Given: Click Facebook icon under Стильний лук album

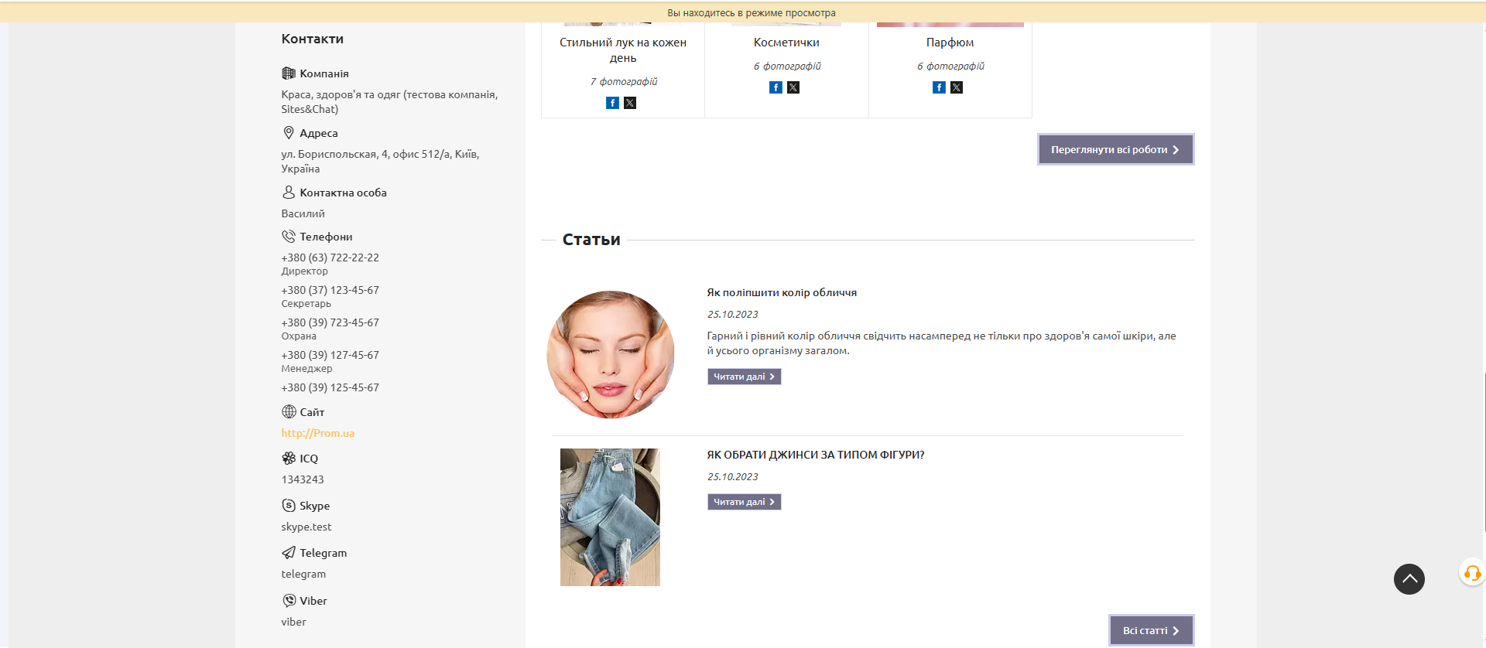Looking at the screenshot, I should [612, 103].
